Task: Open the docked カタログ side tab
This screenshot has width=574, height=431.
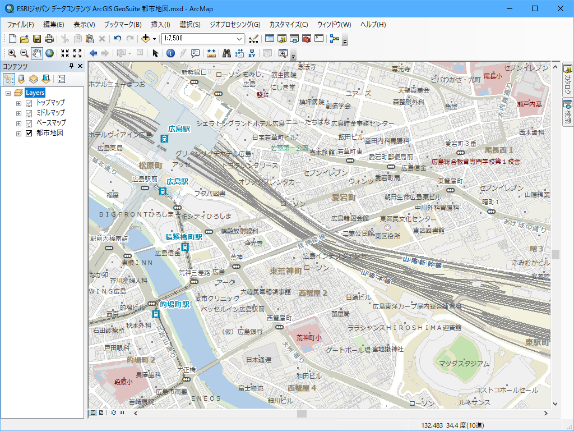Action: pyautogui.click(x=568, y=80)
